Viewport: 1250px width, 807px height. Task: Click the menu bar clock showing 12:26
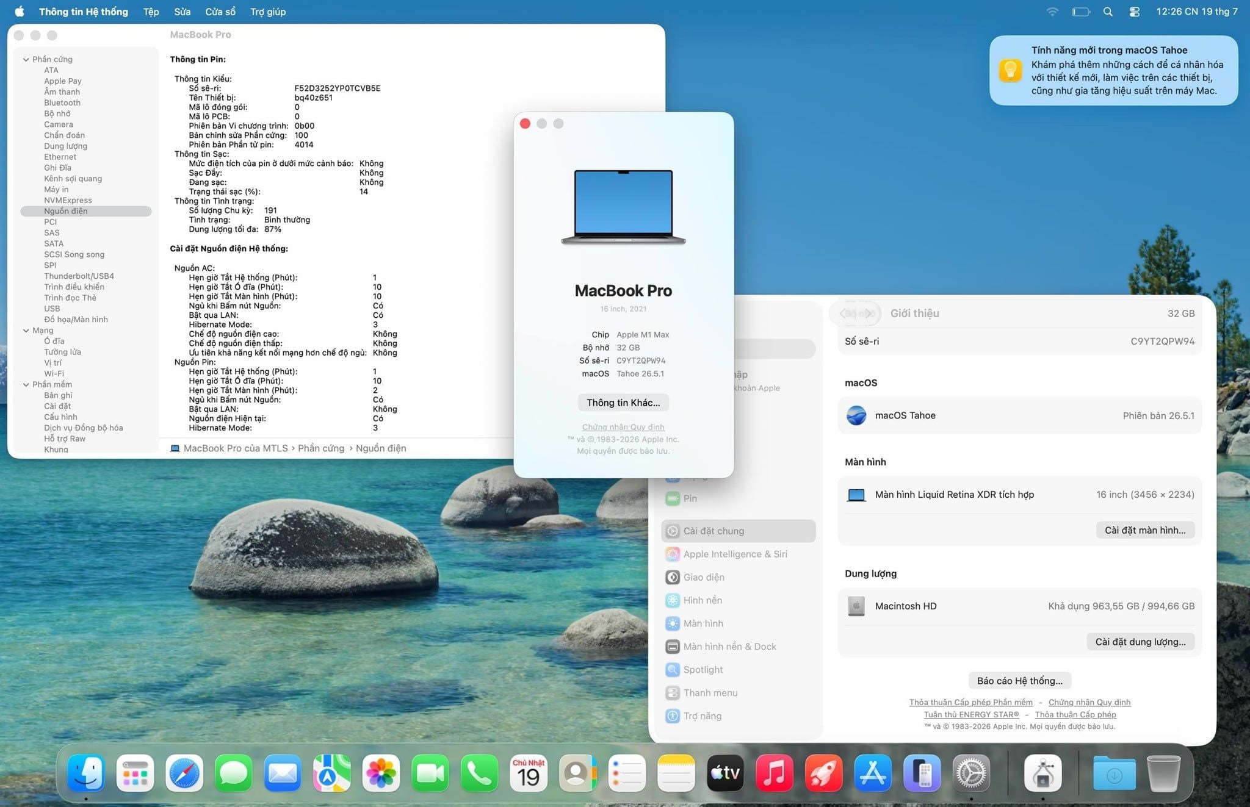(x=1197, y=12)
